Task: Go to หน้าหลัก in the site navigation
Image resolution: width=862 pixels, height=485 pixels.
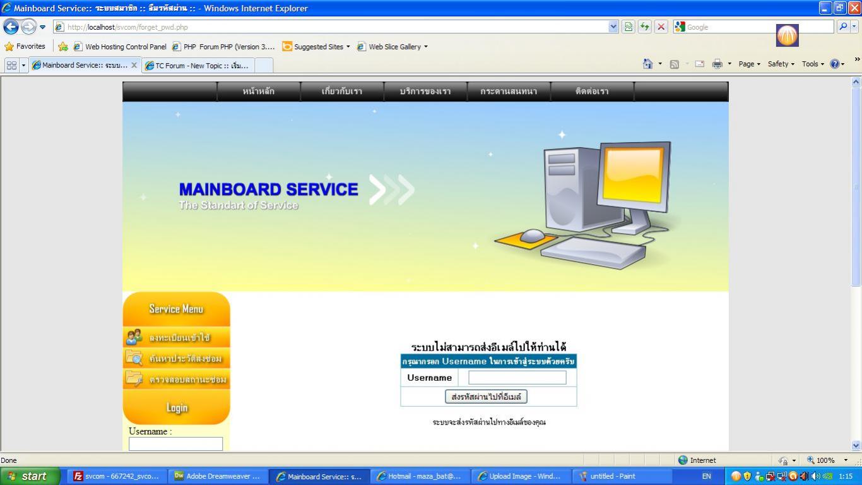Action: point(259,92)
